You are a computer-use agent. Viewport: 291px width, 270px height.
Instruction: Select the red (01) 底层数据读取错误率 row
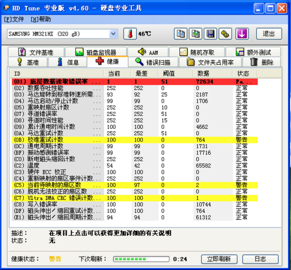(134, 82)
